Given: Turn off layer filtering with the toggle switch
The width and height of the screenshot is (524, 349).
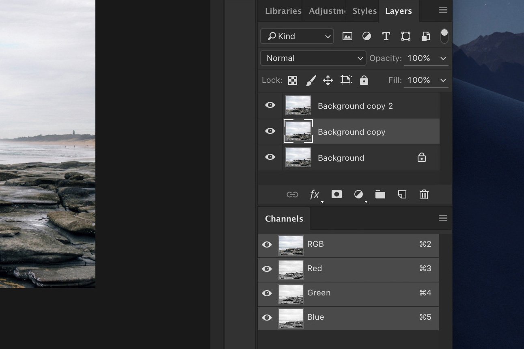Looking at the screenshot, I should coord(444,36).
